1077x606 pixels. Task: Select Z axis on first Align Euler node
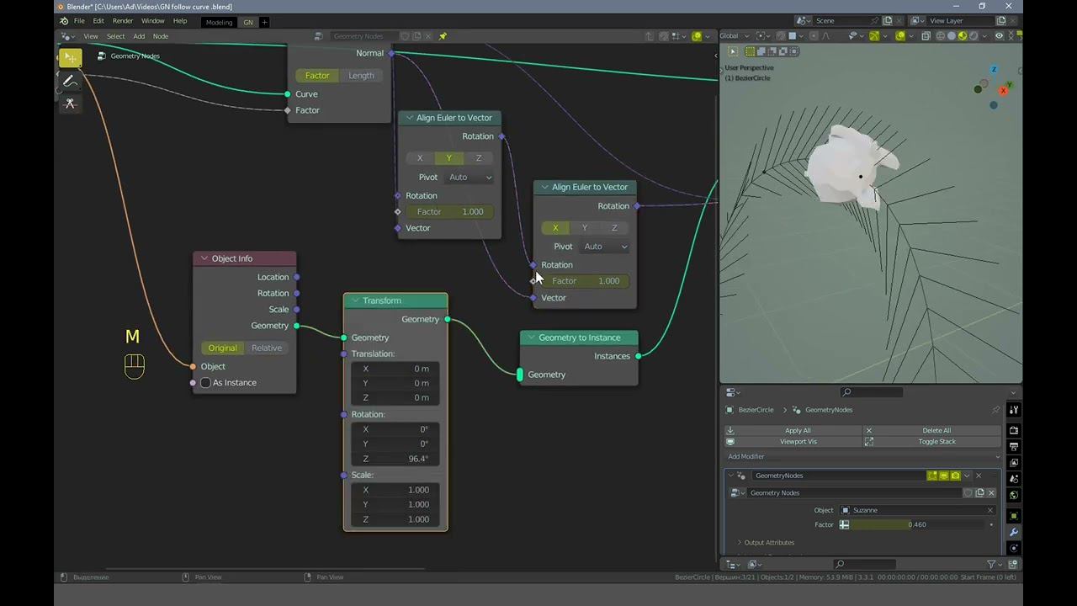tap(479, 158)
